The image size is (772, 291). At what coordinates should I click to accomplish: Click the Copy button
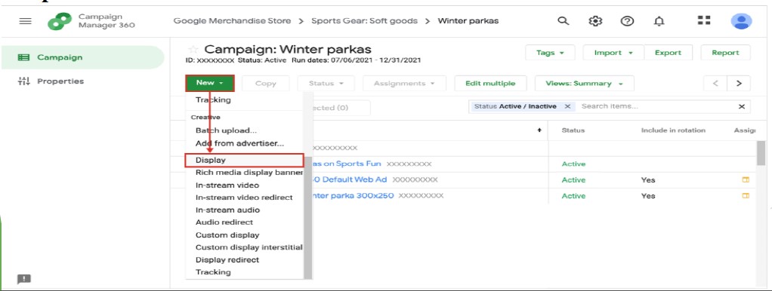(x=265, y=84)
